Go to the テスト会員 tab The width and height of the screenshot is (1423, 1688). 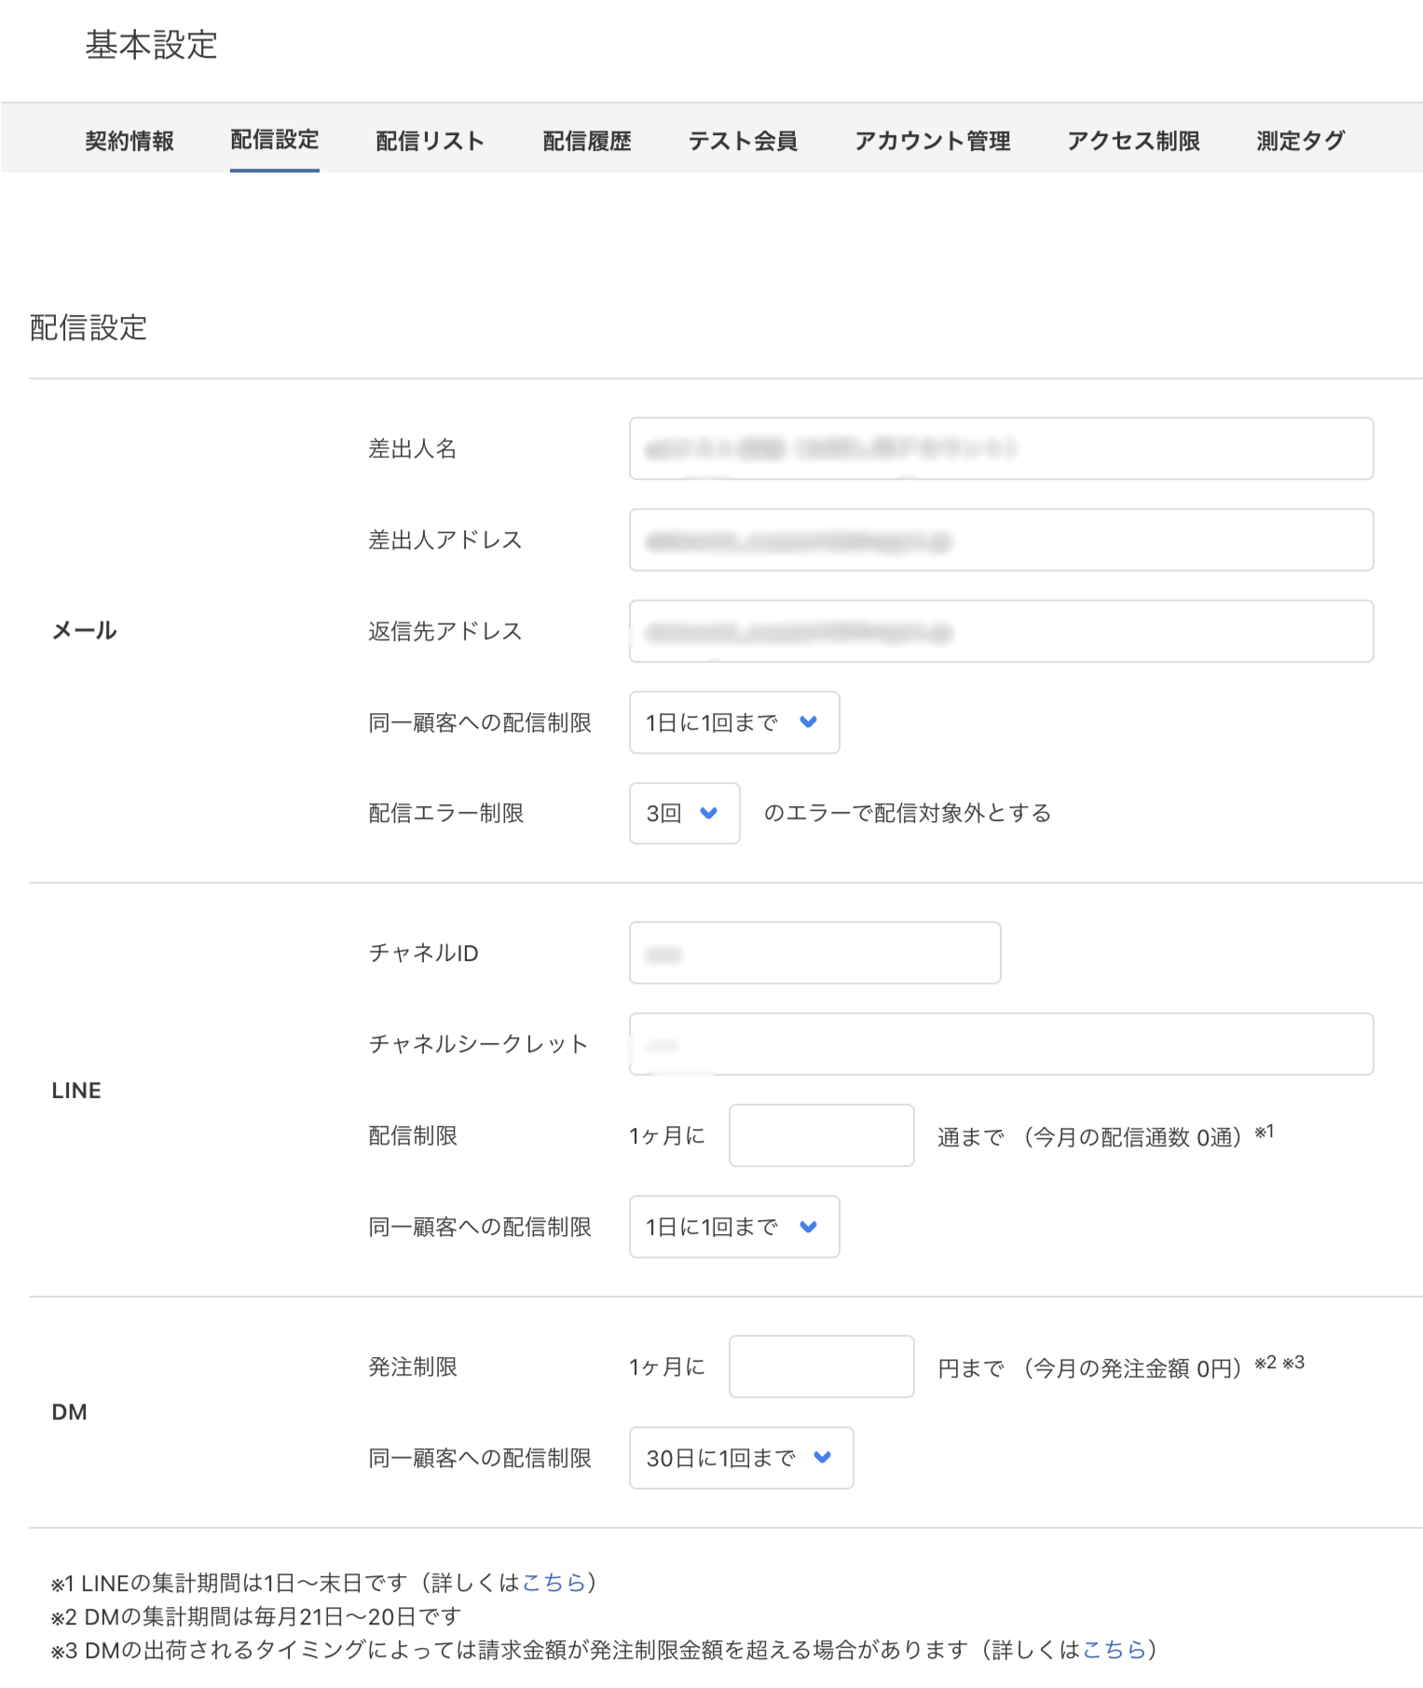(x=743, y=141)
